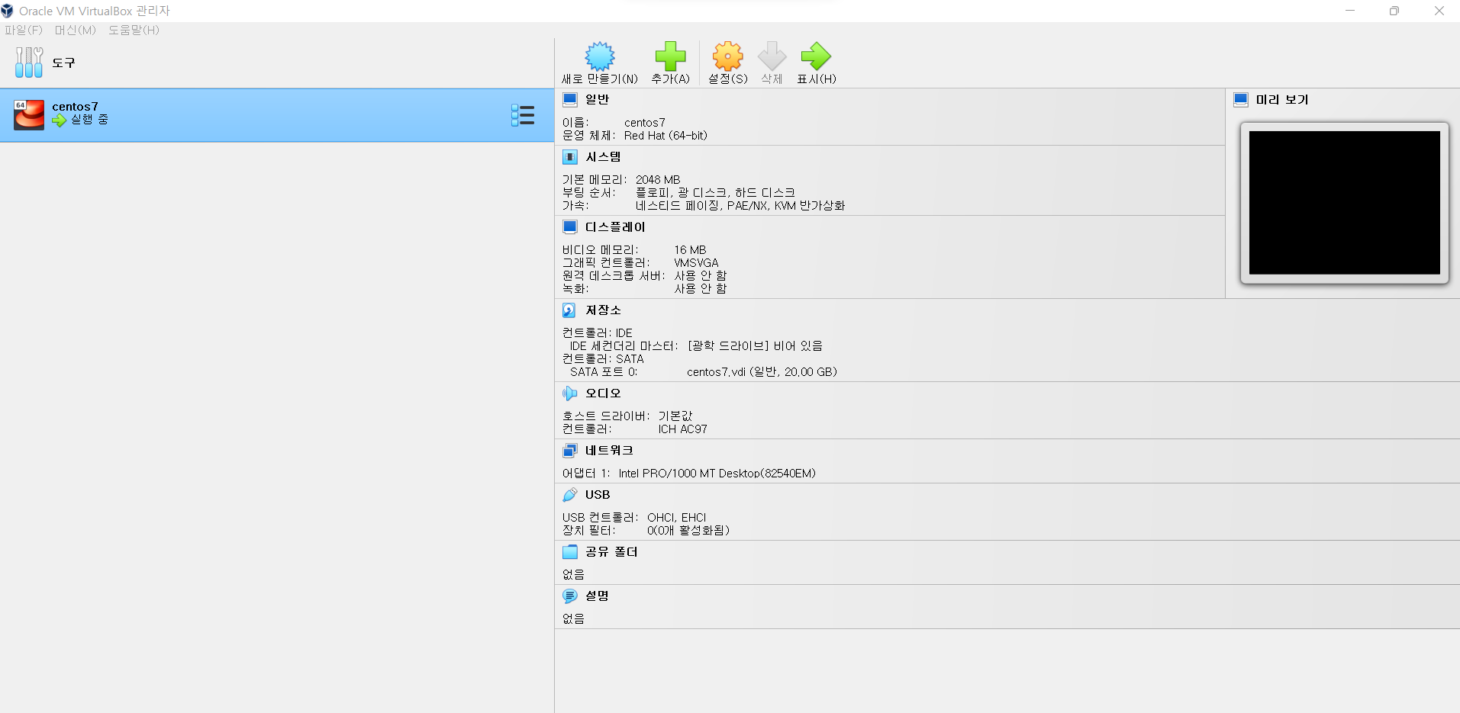Click the '0(0개 활성화됨)' device filter value

click(688, 531)
